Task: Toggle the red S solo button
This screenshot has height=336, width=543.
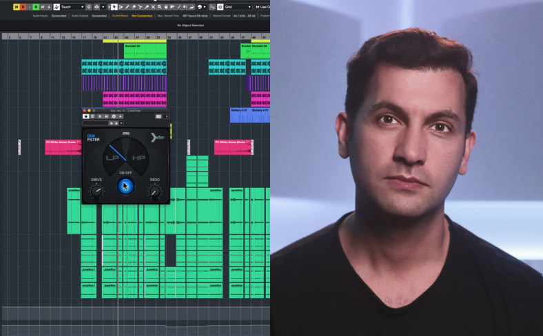Action: pyautogui.click(x=23, y=7)
